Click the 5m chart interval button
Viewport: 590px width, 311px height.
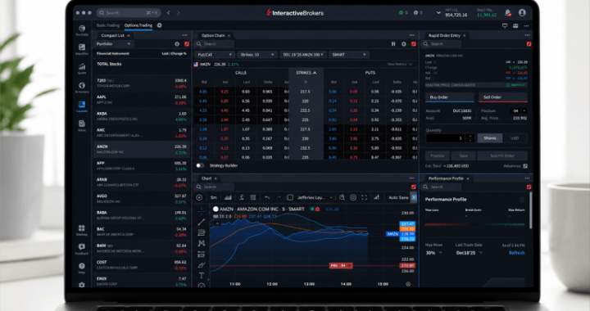[214, 197]
